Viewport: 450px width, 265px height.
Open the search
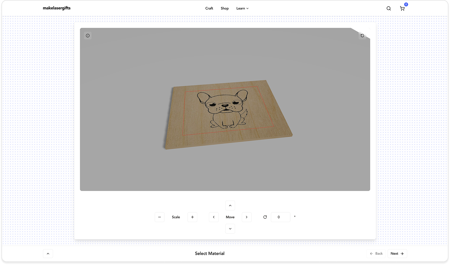389,8
